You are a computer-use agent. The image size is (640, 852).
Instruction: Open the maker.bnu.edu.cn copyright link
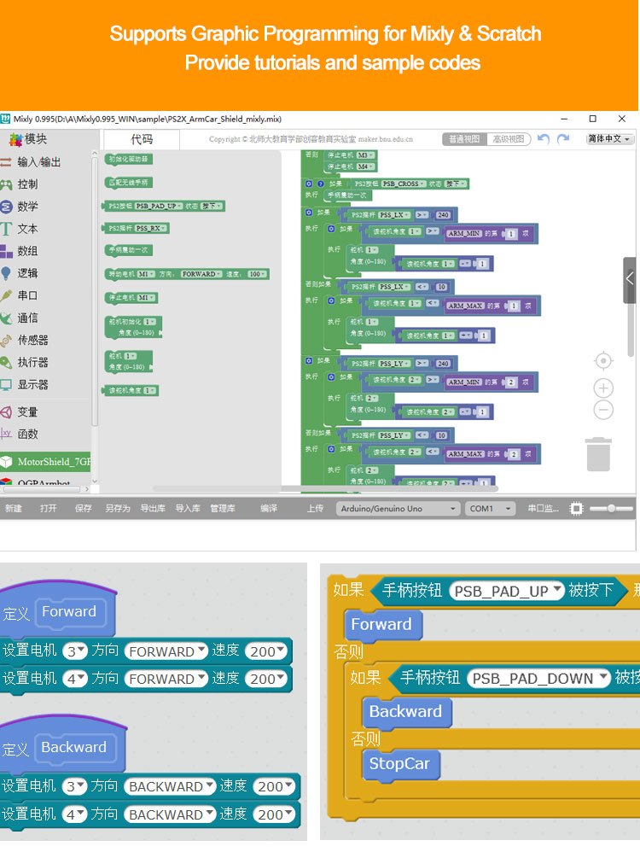(x=385, y=140)
